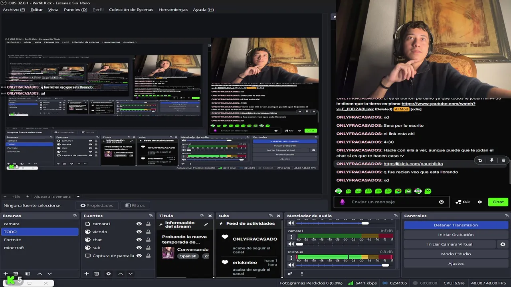Open Propiedades for the selected source
Image resolution: width=511 pixels, height=287 pixels.
pyautogui.click(x=97, y=205)
